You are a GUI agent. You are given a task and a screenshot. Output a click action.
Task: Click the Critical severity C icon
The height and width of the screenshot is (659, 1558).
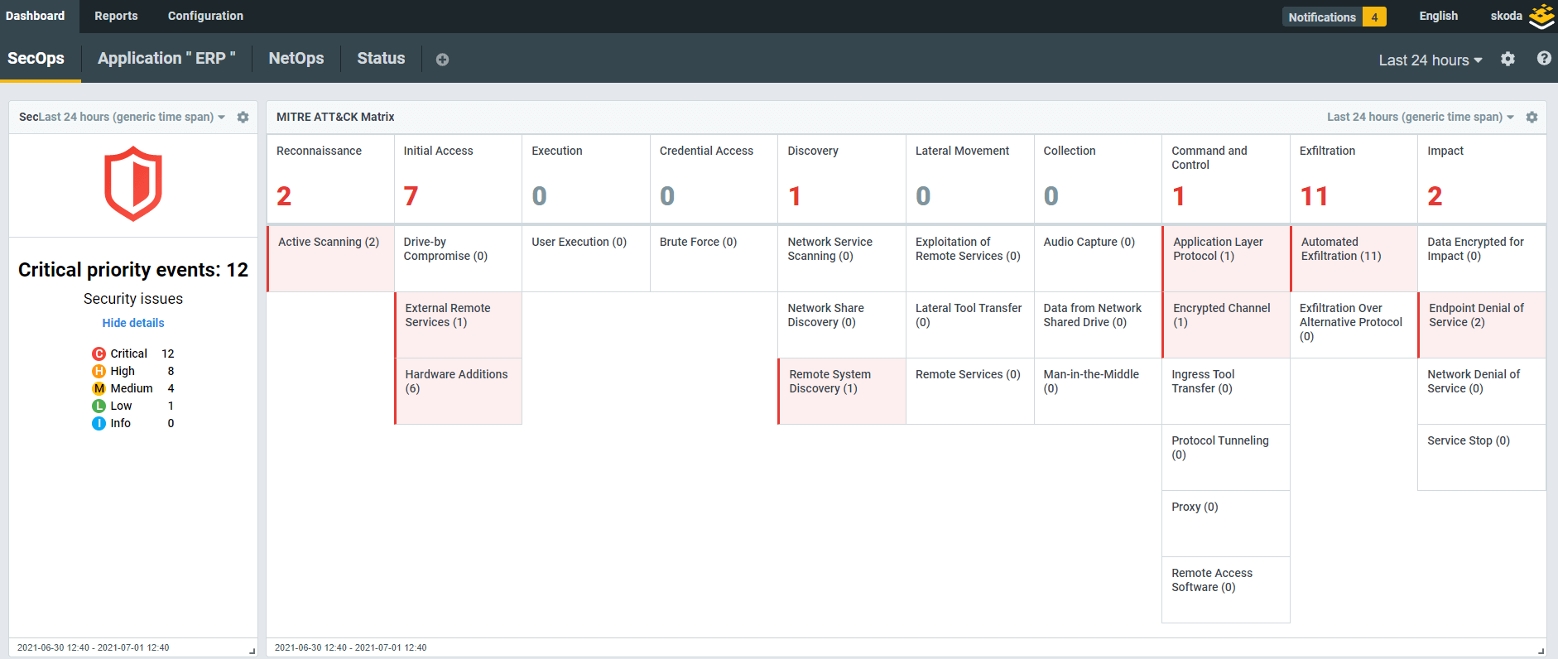(x=99, y=354)
